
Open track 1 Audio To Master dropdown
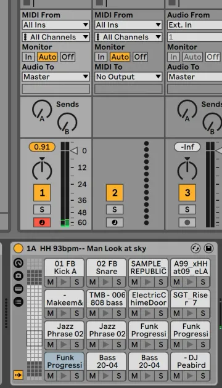click(x=55, y=77)
